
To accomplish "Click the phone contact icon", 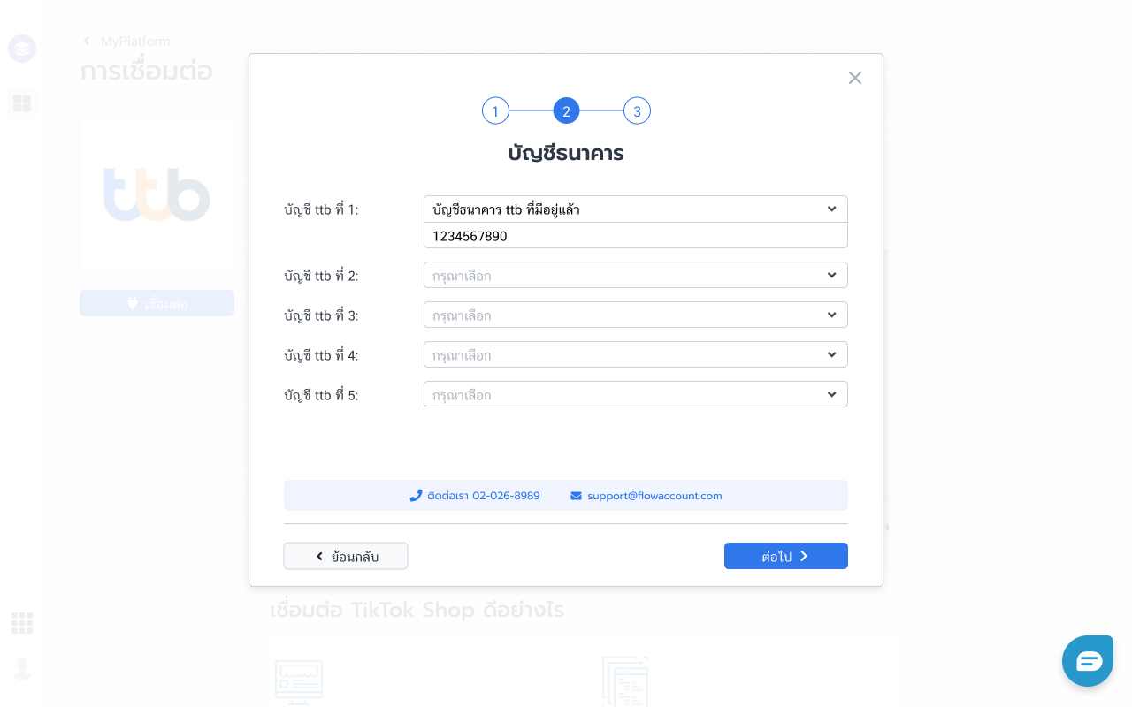I will tap(416, 496).
